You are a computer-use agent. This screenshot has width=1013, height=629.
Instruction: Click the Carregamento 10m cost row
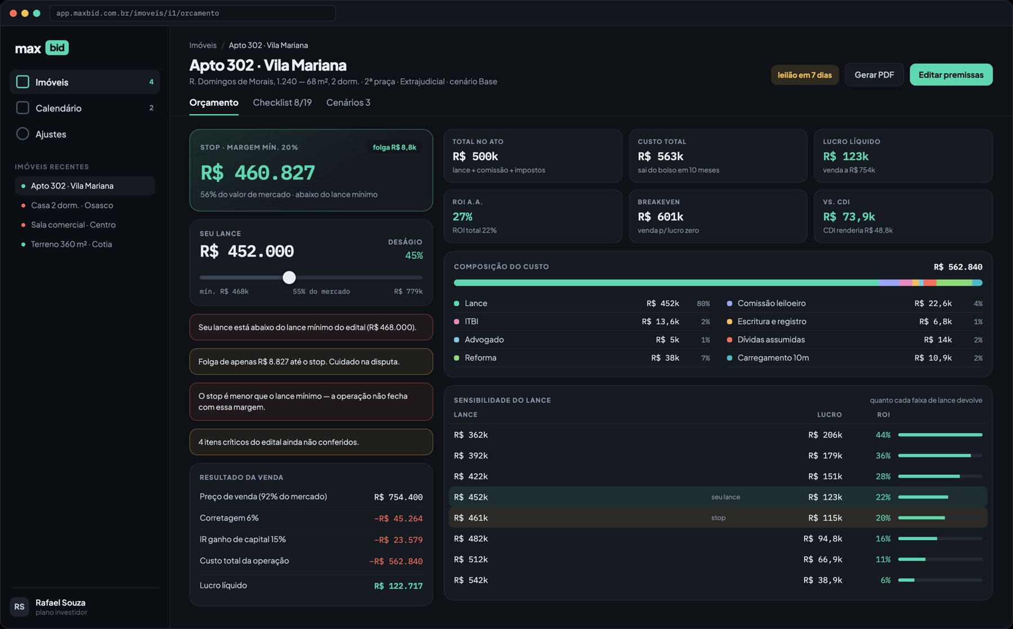[x=855, y=358]
